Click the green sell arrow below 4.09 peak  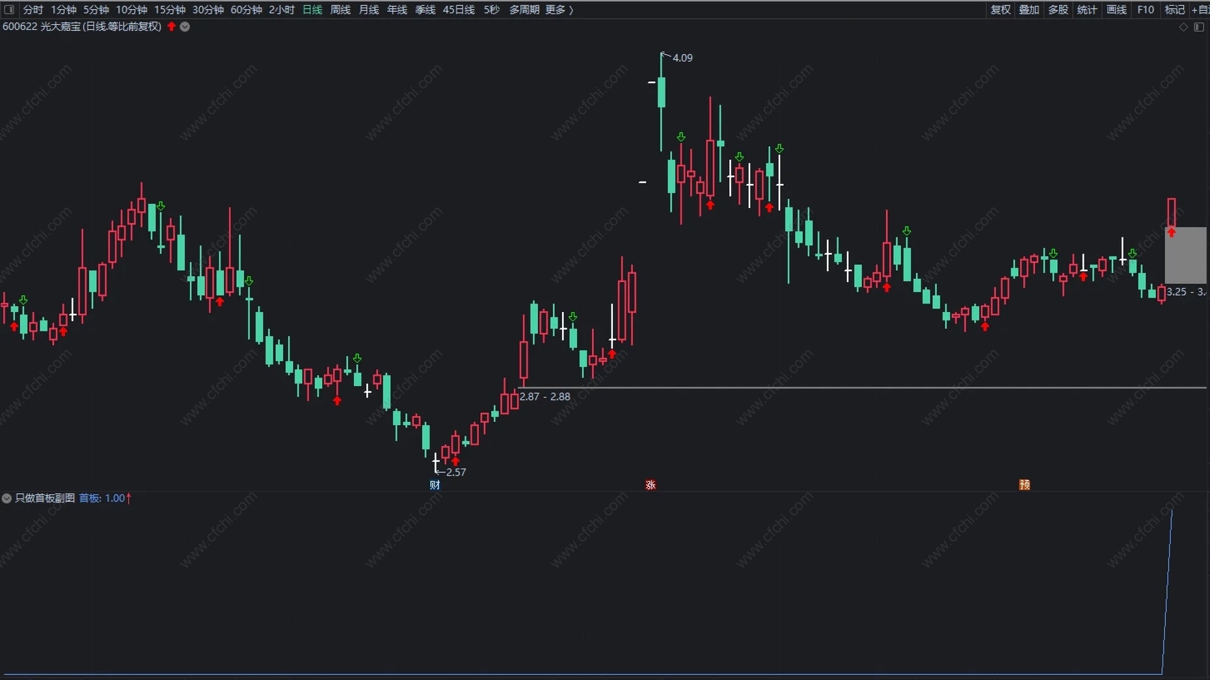[681, 137]
